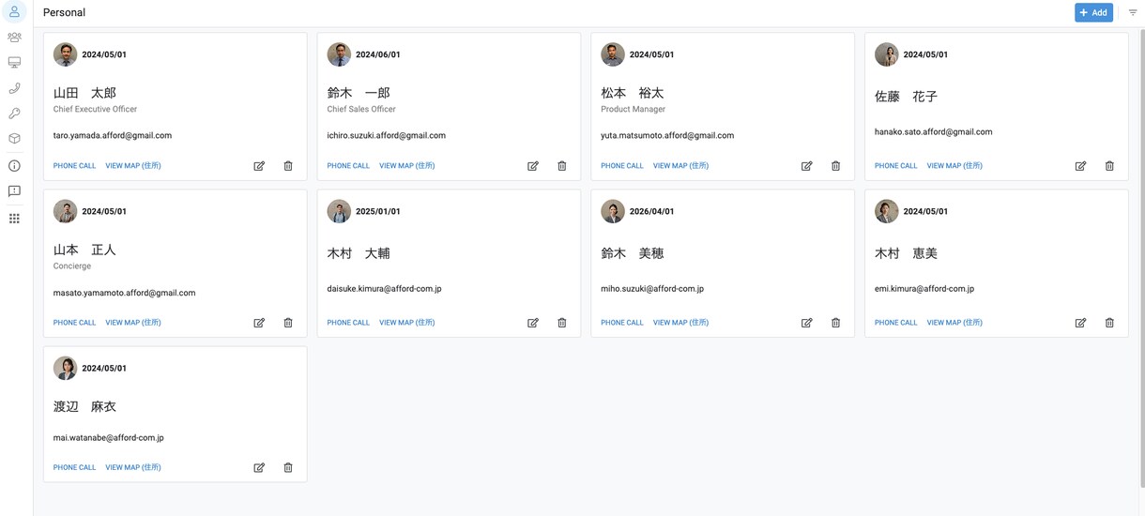Open the key icon in sidebar
The image size is (1145, 516).
coord(14,114)
